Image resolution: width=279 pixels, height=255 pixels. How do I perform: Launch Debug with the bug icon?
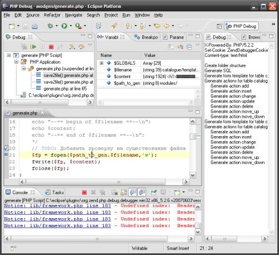pos(50,26)
